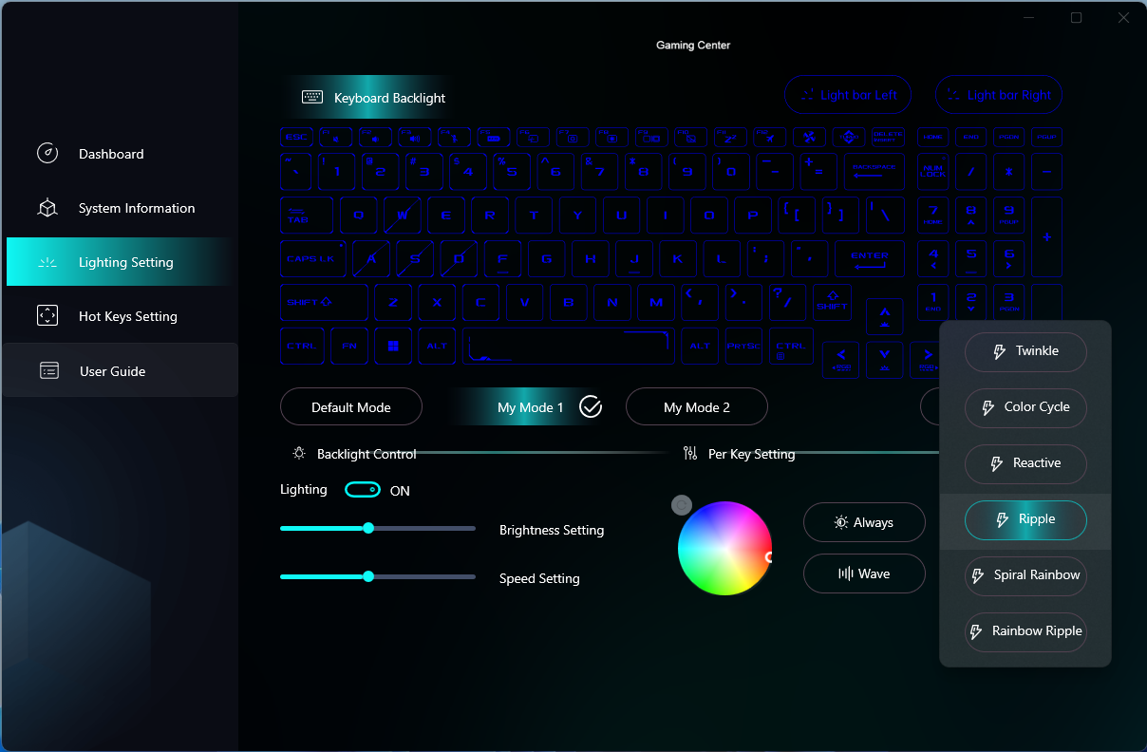Click the Keyboard Backlight keyboard icon
The image size is (1147, 752).
[x=312, y=97]
